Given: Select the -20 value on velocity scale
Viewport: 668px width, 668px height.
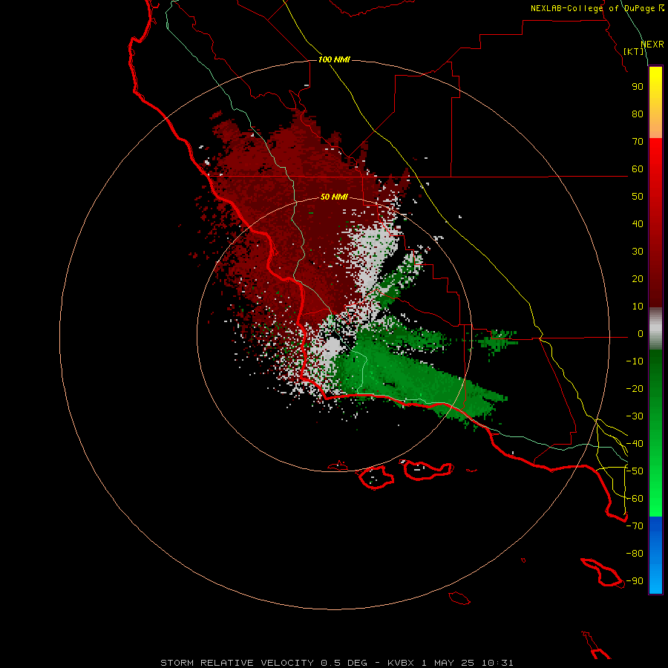Looking at the screenshot, I should [x=635, y=388].
